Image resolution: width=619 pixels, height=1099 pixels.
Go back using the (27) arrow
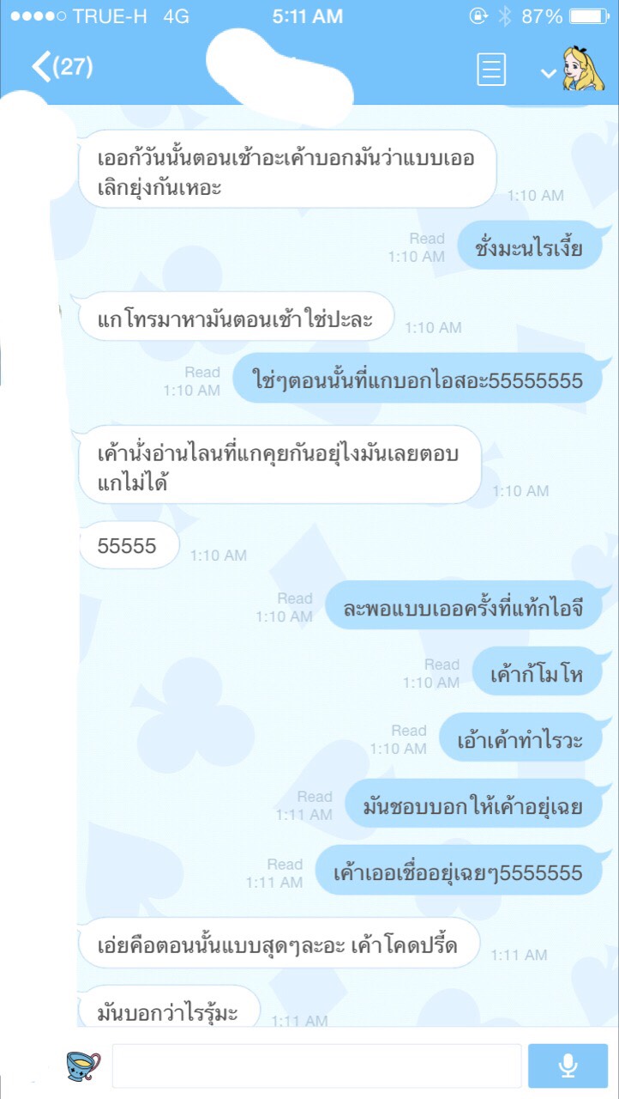pos(62,67)
